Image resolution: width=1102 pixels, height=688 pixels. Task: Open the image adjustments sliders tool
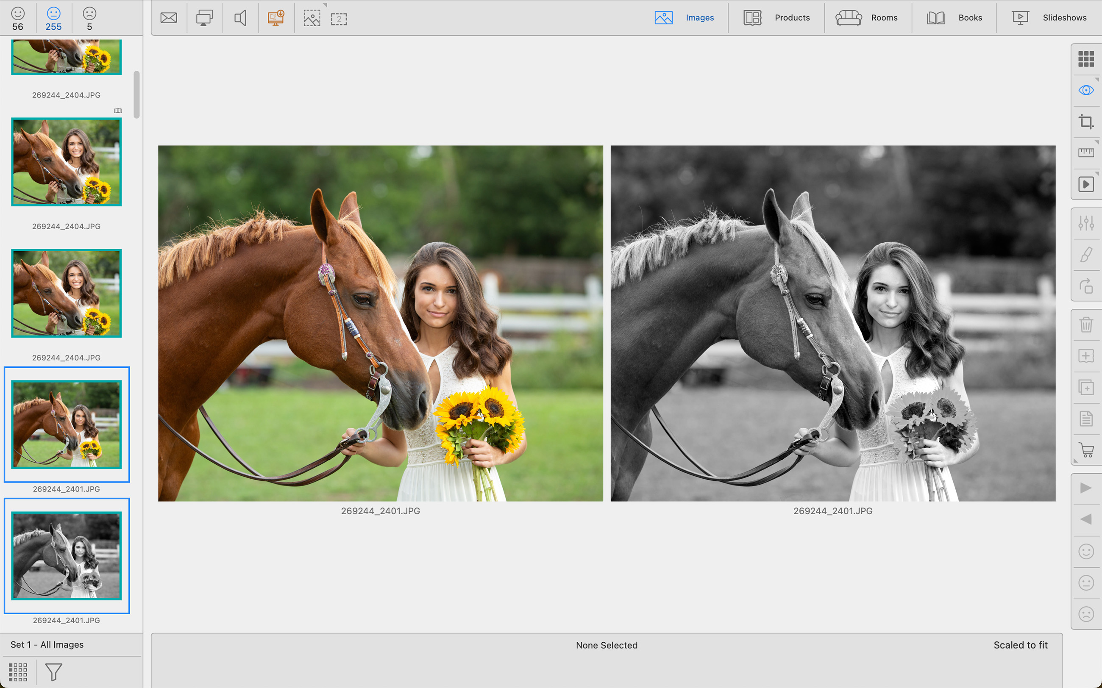point(1085,223)
